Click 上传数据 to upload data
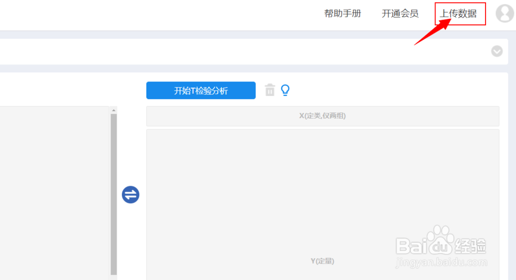Image resolution: width=516 pixels, height=280 pixels. (458, 13)
